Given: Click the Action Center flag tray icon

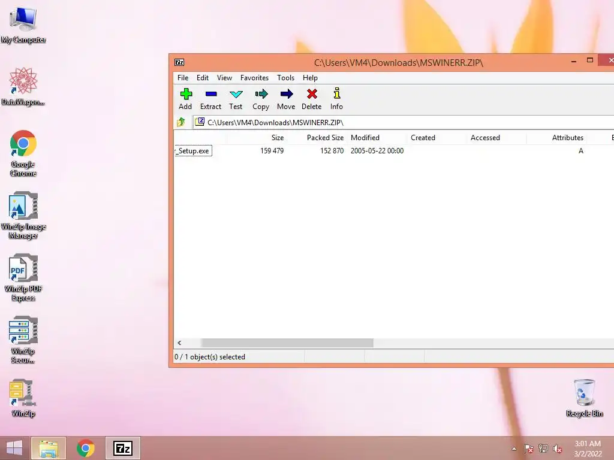Looking at the screenshot, I should pyautogui.click(x=529, y=449).
